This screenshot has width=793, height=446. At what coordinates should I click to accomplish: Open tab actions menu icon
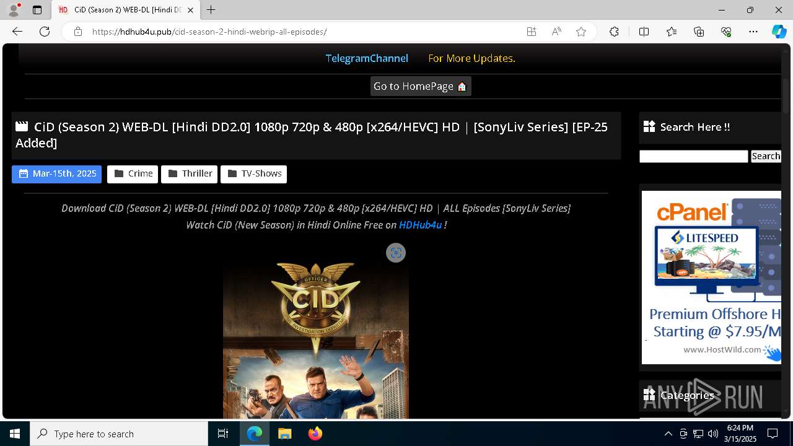pyautogui.click(x=37, y=10)
